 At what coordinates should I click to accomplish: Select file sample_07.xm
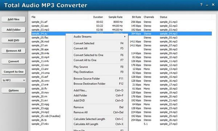pyautogui.click(x=40, y=45)
